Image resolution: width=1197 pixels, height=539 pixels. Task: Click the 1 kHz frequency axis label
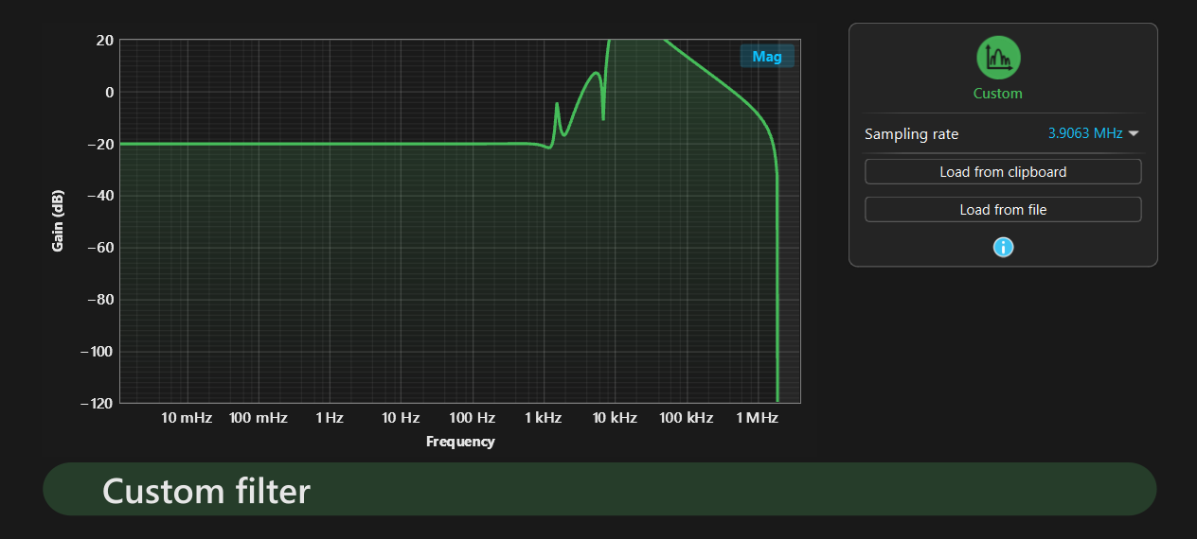(x=545, y=418)
